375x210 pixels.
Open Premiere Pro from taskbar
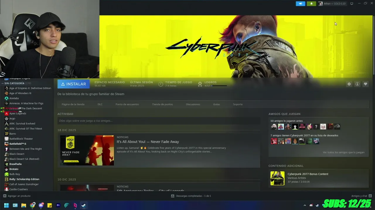(58, 205)
